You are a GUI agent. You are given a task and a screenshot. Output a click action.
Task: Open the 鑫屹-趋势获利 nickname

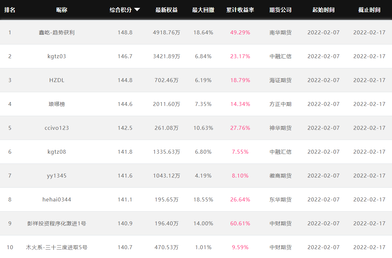point(57,32)
